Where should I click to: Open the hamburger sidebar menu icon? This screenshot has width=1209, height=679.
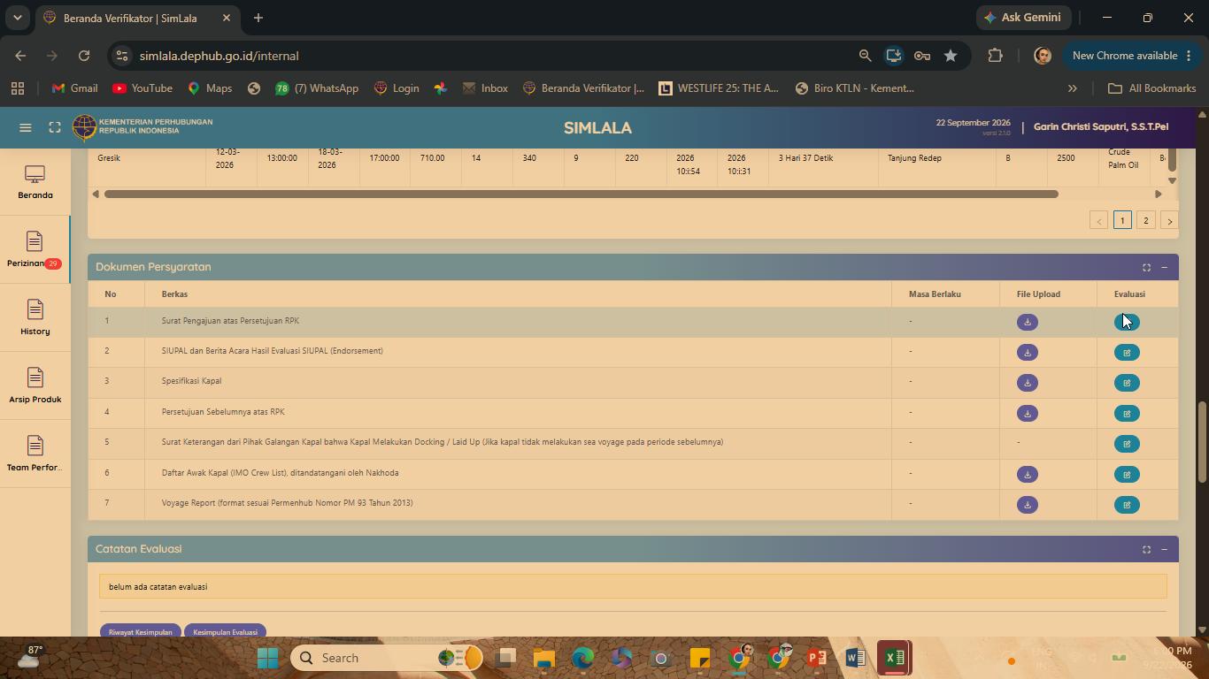pyautogui.click(x=26, y=128)
